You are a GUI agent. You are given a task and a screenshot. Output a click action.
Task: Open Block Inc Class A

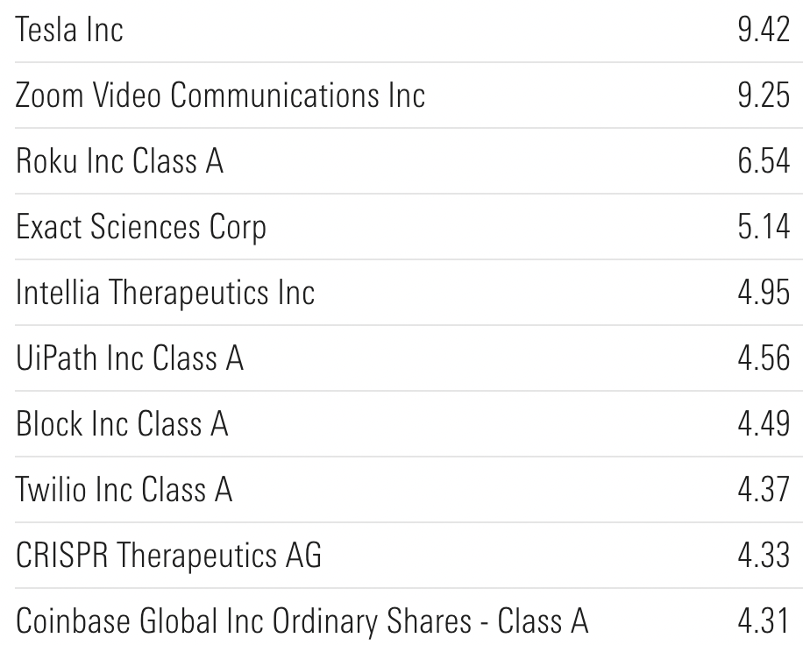point(122,424)
